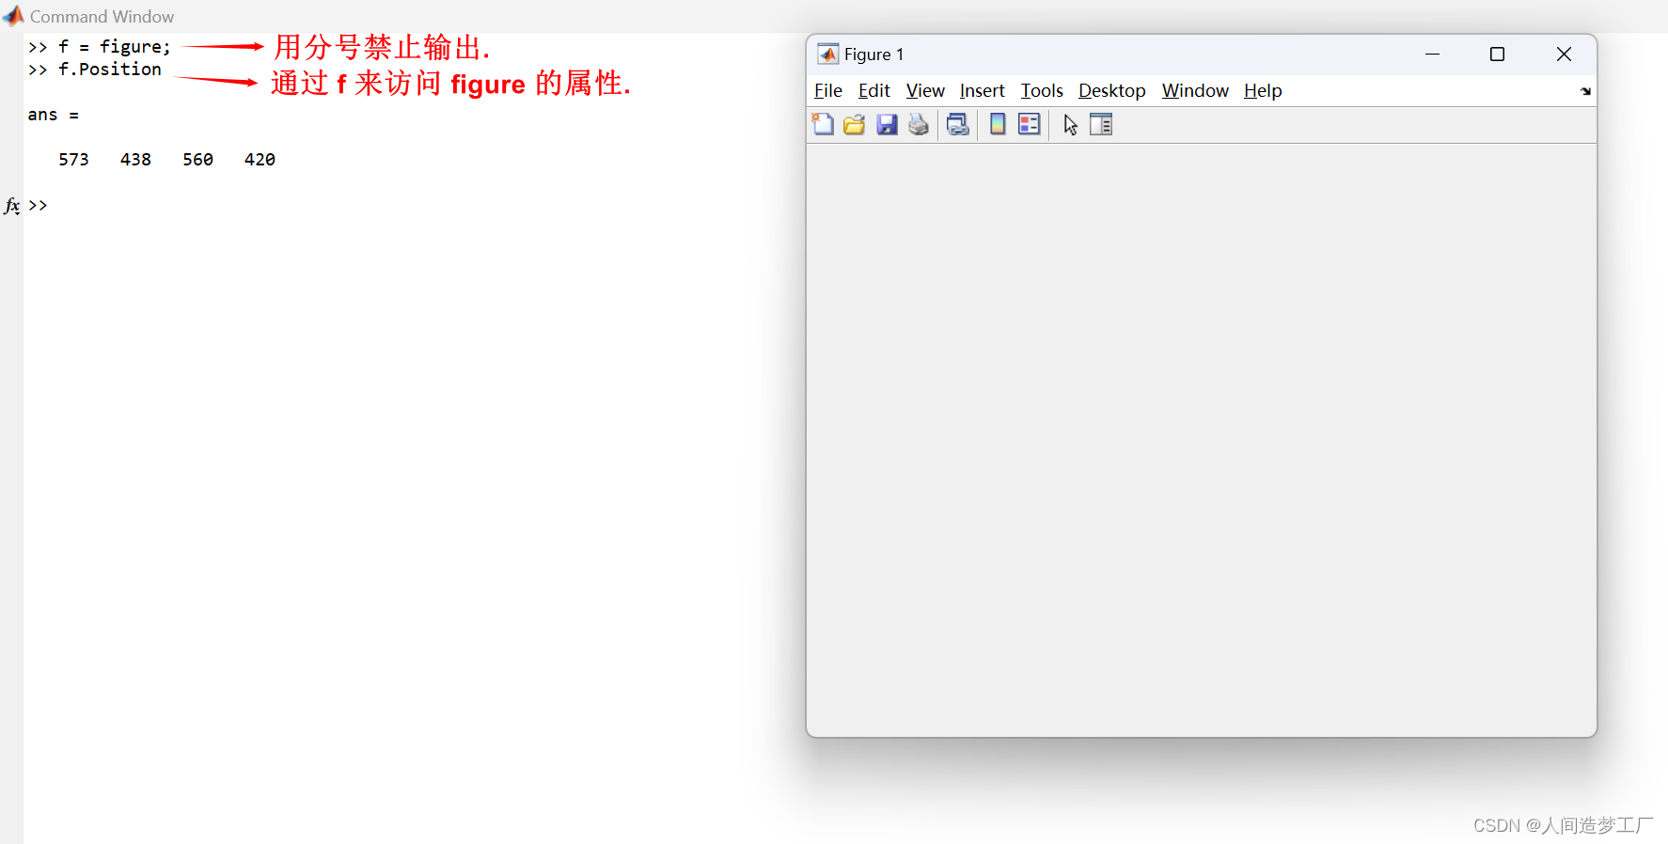Click the value 438 in output
The width and height of the screenshot is (1668, 844).
(135, 160)
